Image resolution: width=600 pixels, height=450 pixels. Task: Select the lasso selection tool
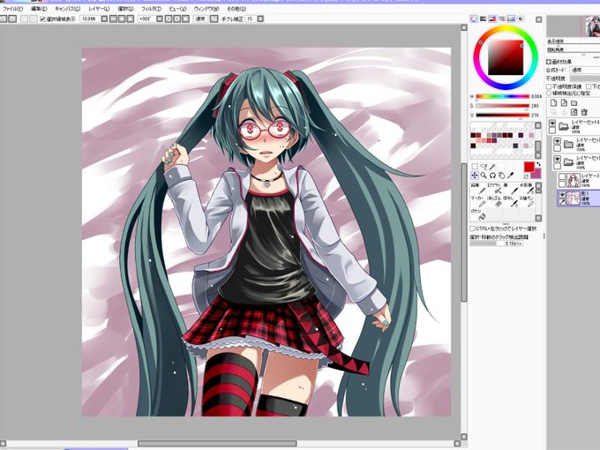(484, 167)
